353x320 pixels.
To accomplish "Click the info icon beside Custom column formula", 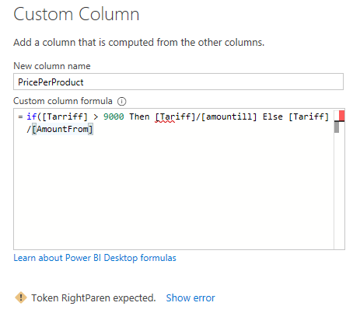I will click(x=121, y=101).
